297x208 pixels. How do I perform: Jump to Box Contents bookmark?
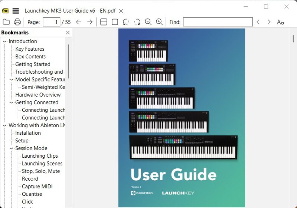pyautogui.click(x=30, y=57)
